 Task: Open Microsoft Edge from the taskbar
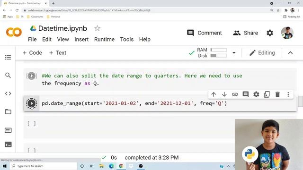[111, 166]
